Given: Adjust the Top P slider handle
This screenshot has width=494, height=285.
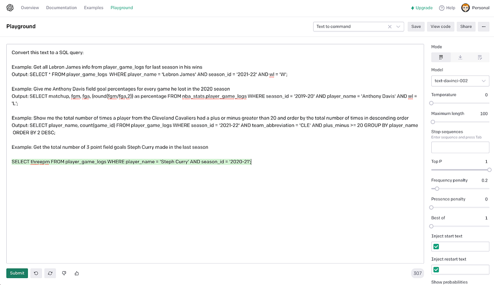Looking at the screenshot, I should [x=489, y=170].
